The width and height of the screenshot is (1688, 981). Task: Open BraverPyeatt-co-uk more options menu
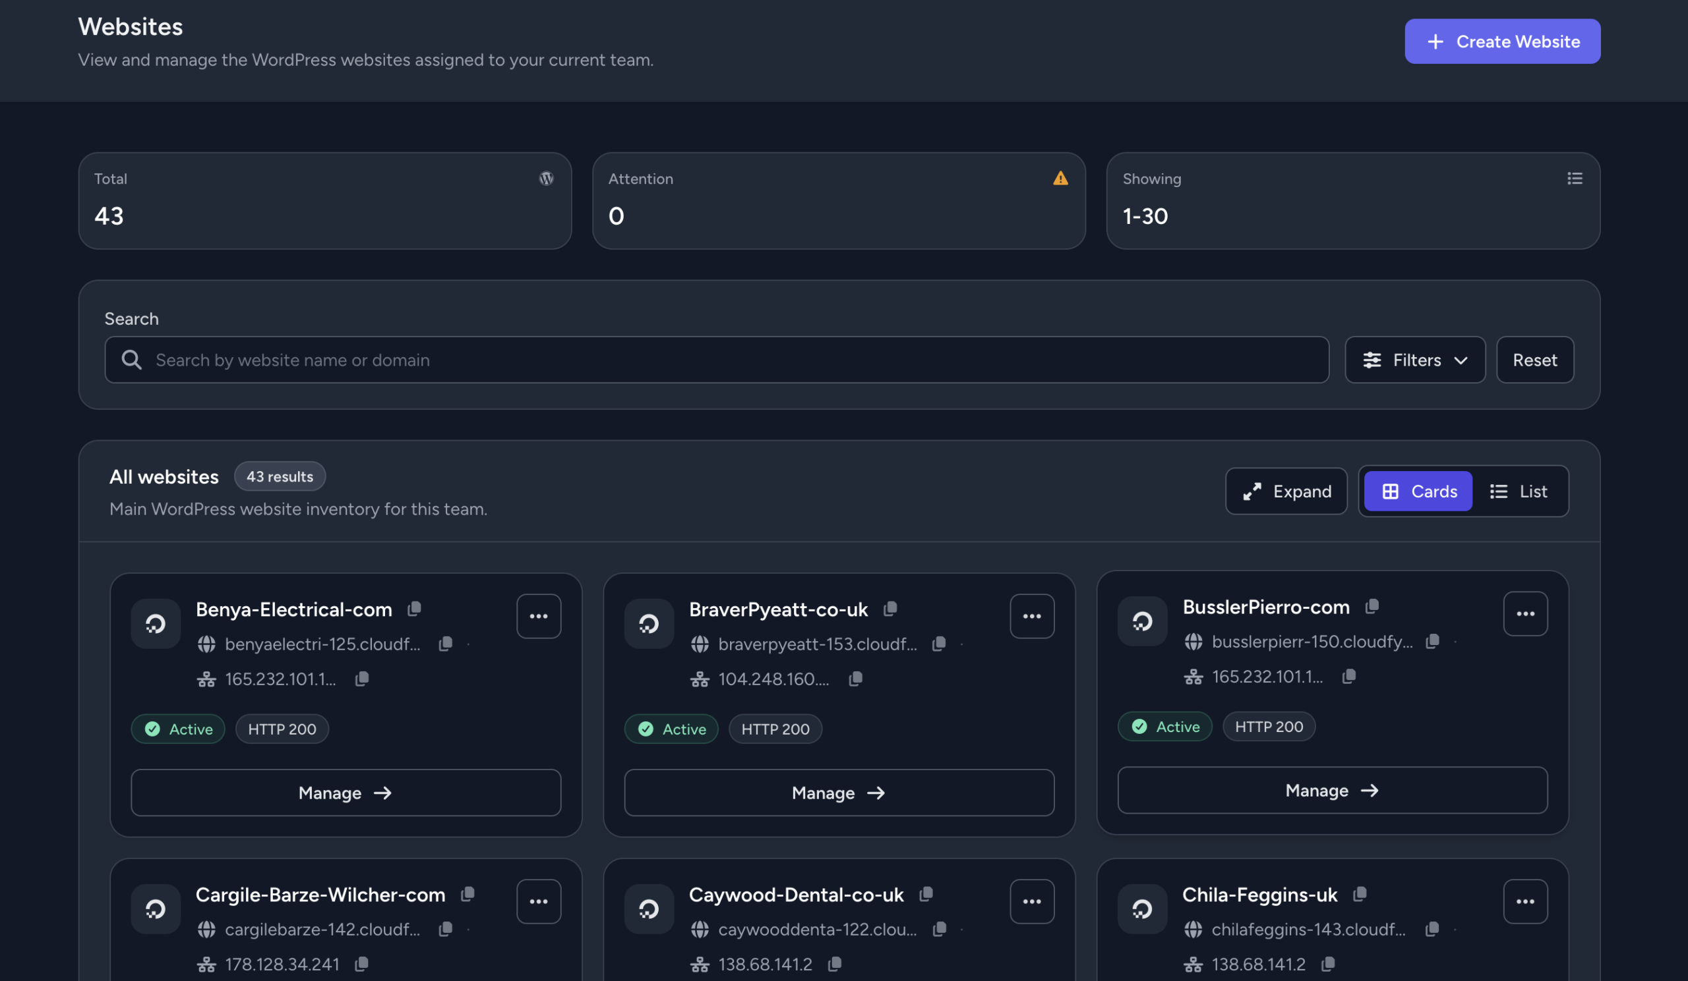pos(1031,615)
